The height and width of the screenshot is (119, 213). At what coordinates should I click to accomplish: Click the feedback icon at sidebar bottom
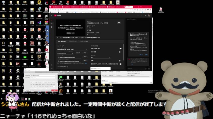(52, 68)
